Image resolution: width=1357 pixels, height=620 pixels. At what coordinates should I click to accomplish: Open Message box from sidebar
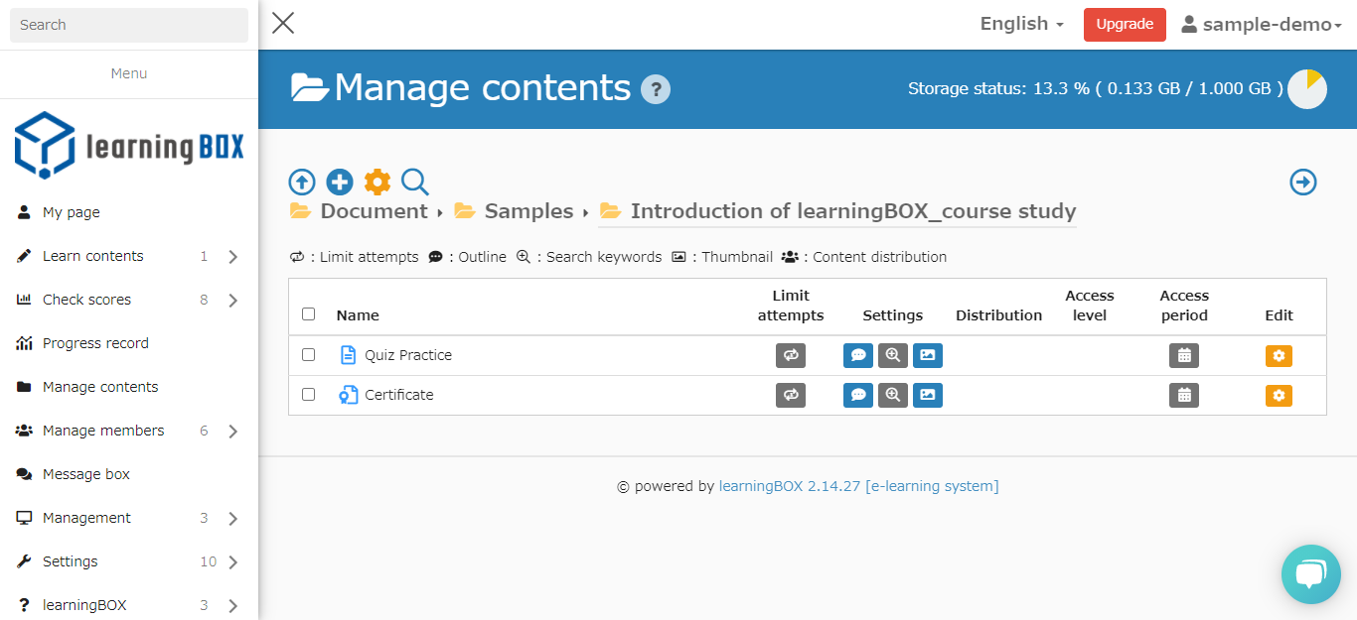pos(86,474)
